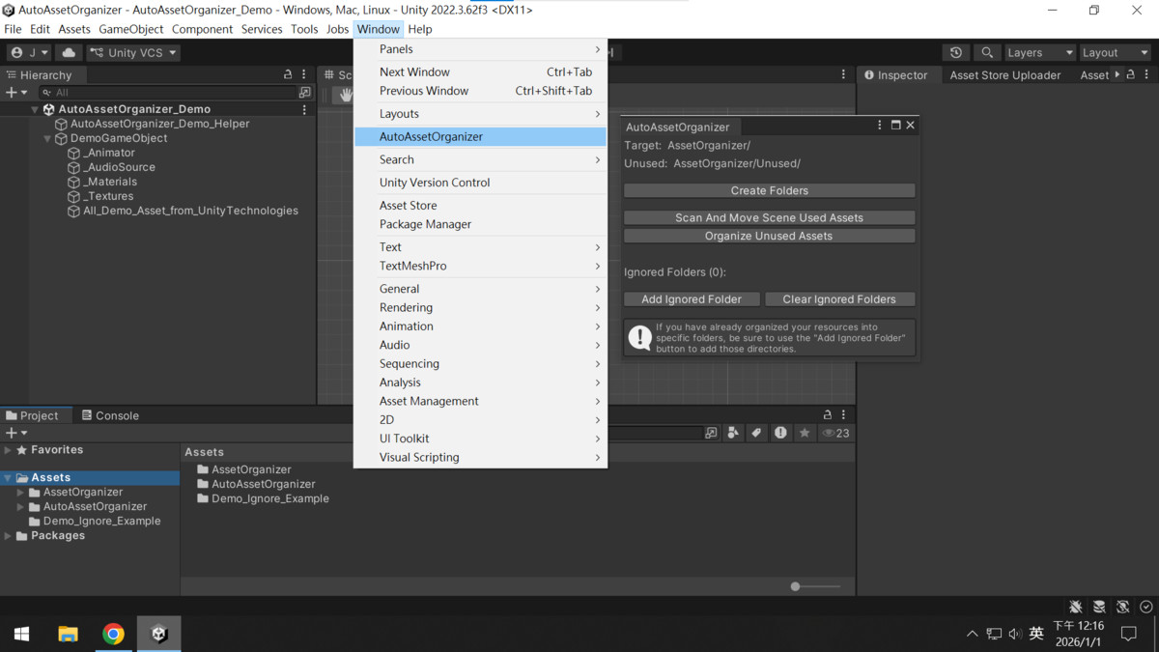Open Undo History in the top toolbar
This screenshot has height=652, width=1159.
(x=956, y=53)
